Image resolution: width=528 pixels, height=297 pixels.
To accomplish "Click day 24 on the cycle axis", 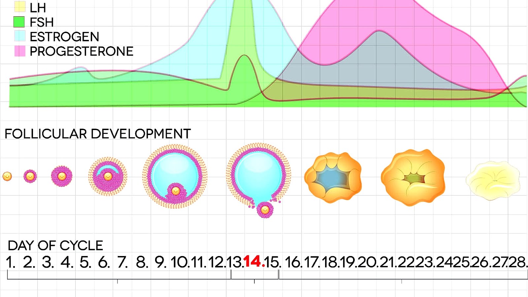I will coord(445,262).
